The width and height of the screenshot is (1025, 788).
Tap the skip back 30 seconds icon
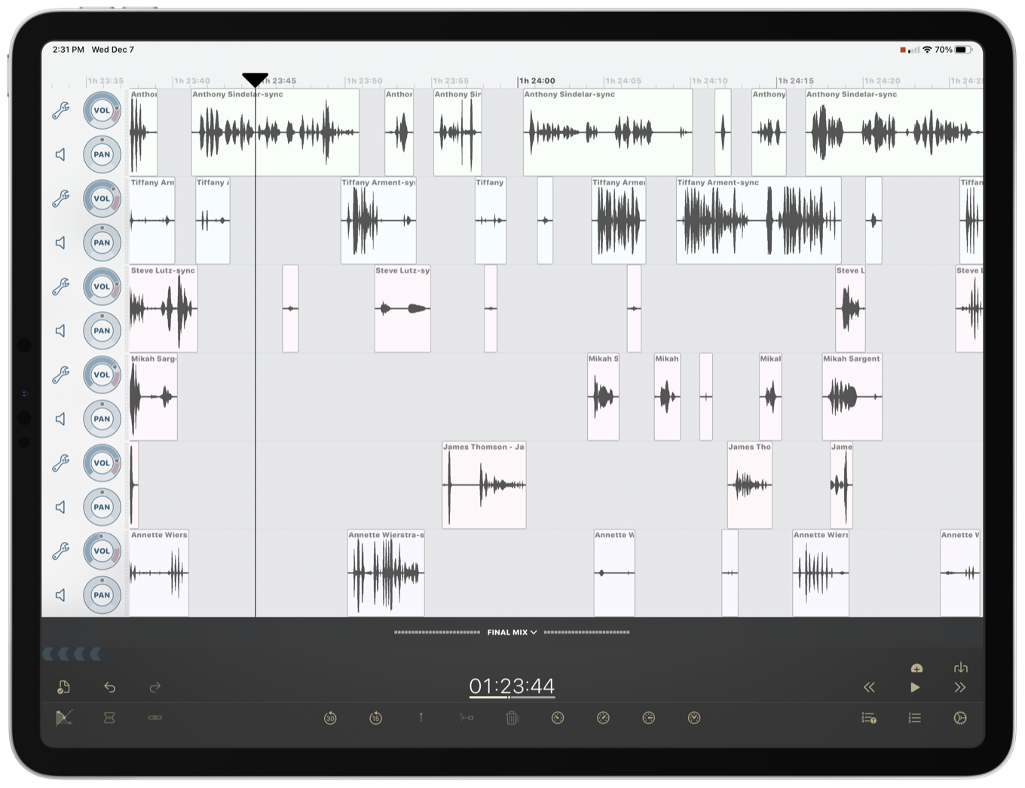tap(330, 718)
